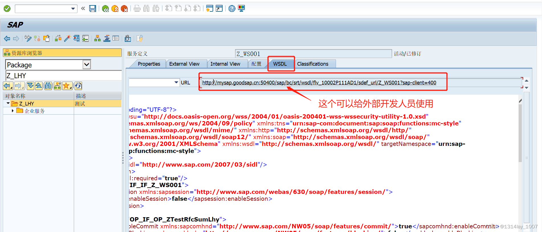Switch to the Properties tab
The image size is (542, 232).
pyautogui.click(x=149, y=64)
